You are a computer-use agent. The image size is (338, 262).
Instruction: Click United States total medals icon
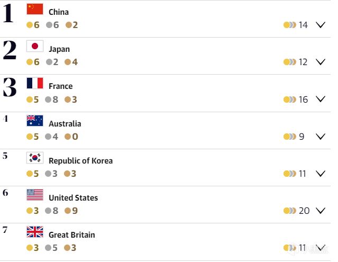(x=289, y=211)
